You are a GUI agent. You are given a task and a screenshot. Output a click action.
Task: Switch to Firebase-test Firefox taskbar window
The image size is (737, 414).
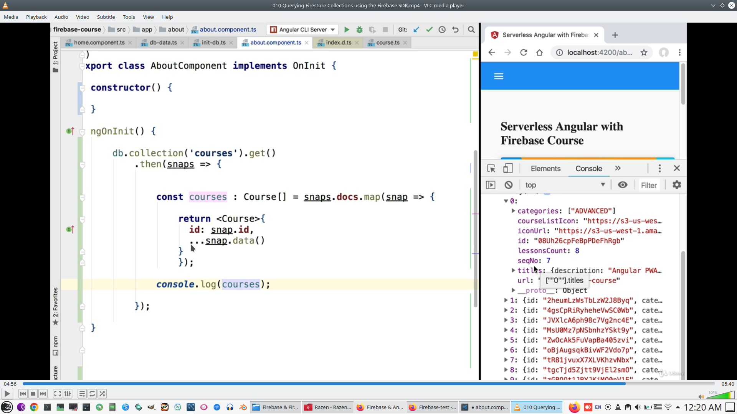click(x=432, y=407)
